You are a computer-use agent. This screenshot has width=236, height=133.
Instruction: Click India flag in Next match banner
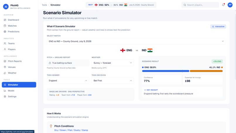pyautogui.click(x=126, y=5)
